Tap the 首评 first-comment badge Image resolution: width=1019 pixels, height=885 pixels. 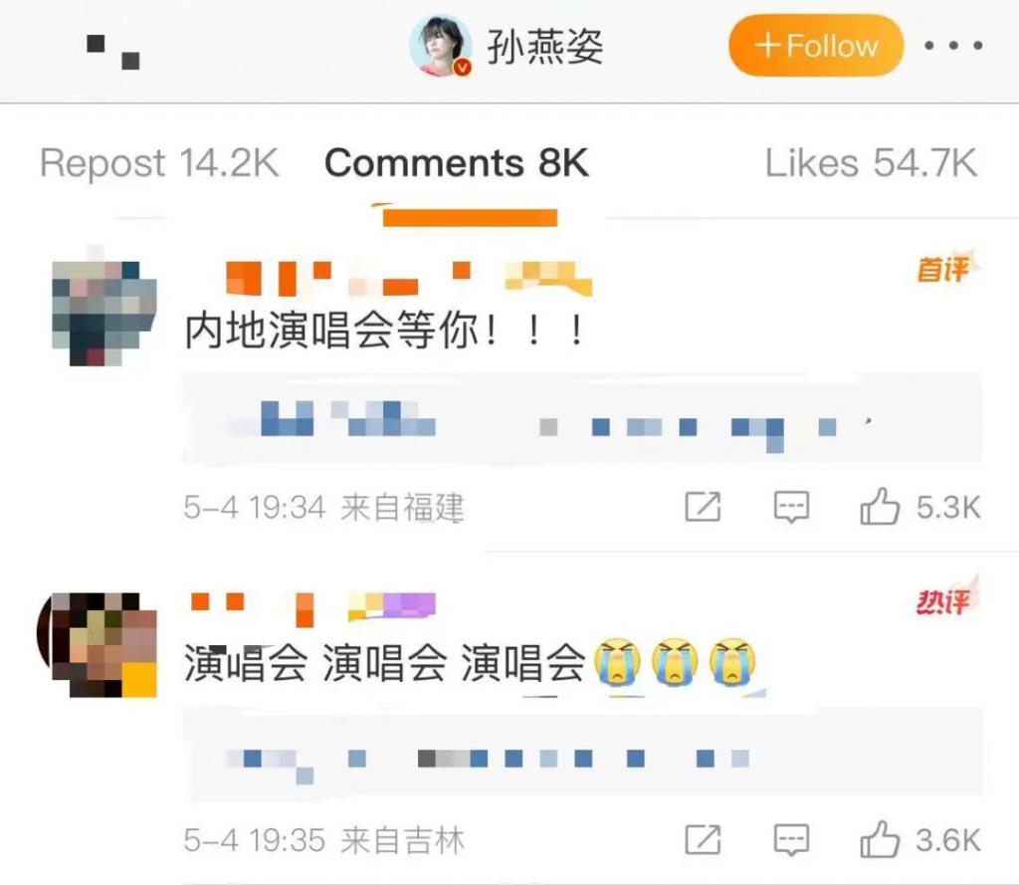tap(945, 267)
